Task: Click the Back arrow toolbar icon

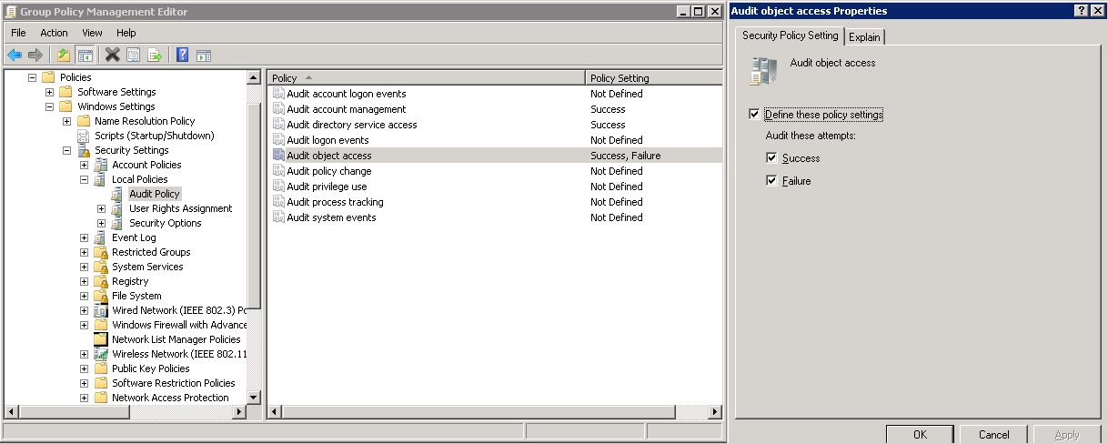Action: (15, 55)
